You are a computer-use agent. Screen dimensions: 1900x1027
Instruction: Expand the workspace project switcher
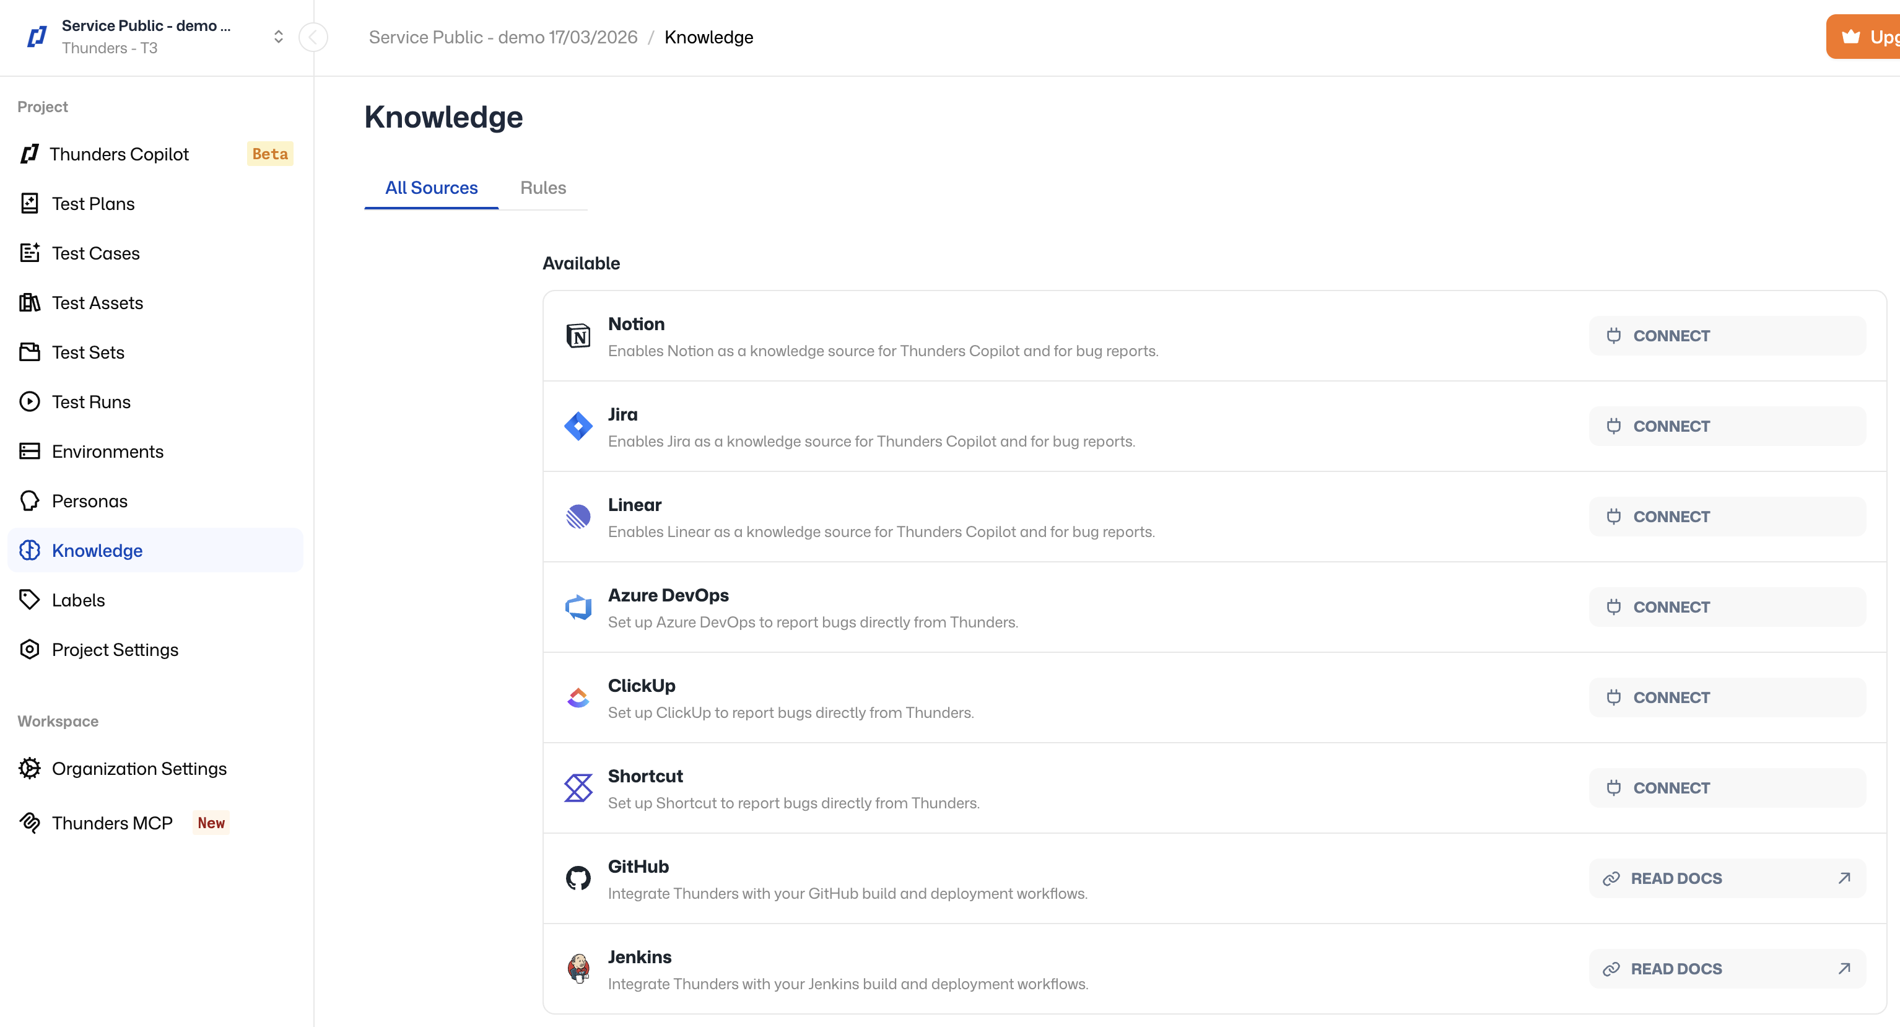tap(278, 37)
